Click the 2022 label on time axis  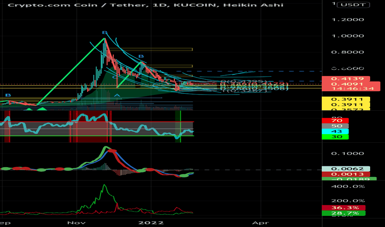(x=151, y=223)
